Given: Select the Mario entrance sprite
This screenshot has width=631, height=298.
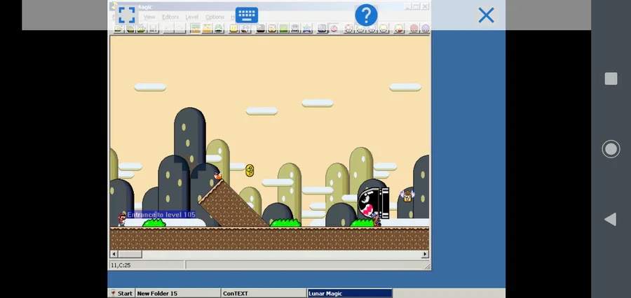Looking at the screenshot, I should (121, 219).
